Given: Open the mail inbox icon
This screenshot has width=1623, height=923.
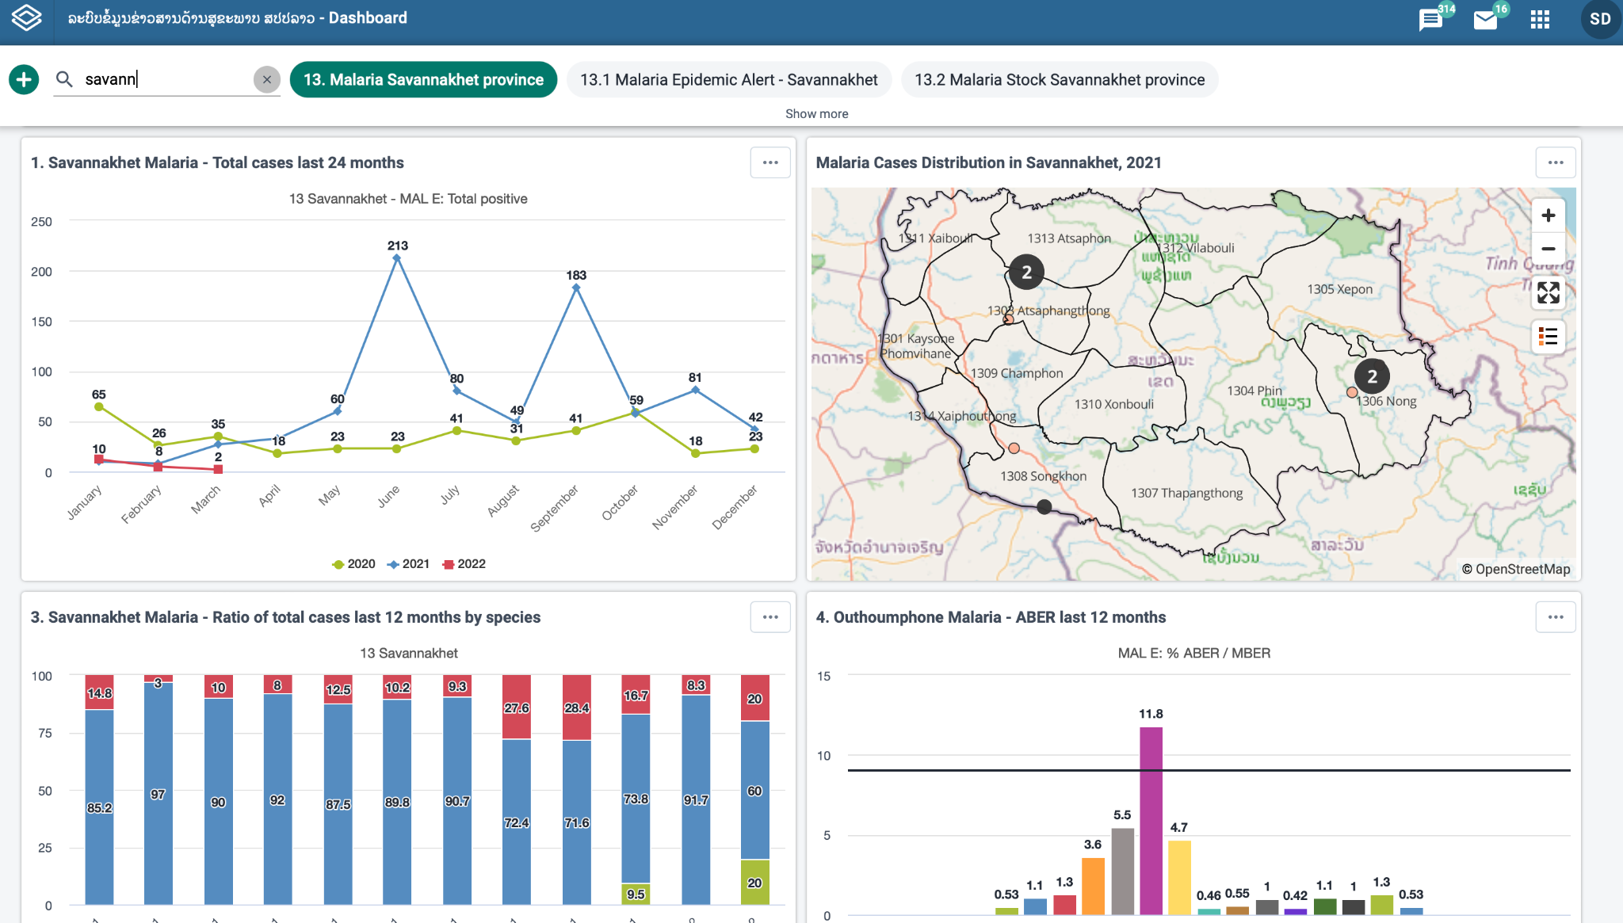Looking at the screenshot, I should (x=1485, y=20).
